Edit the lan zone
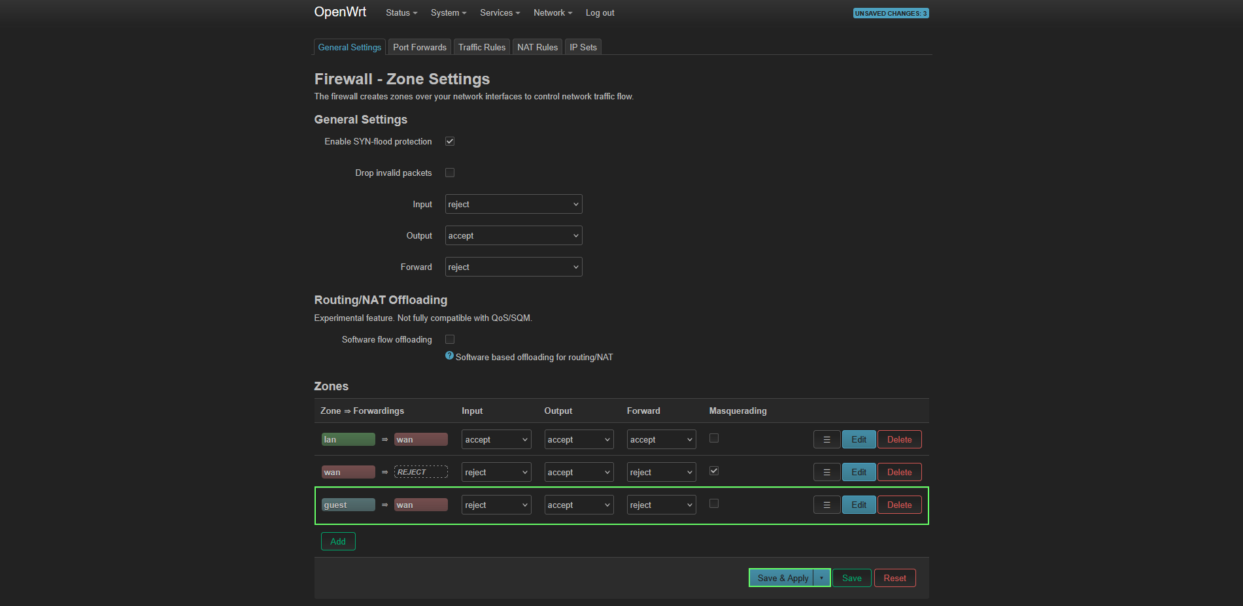 859,439
